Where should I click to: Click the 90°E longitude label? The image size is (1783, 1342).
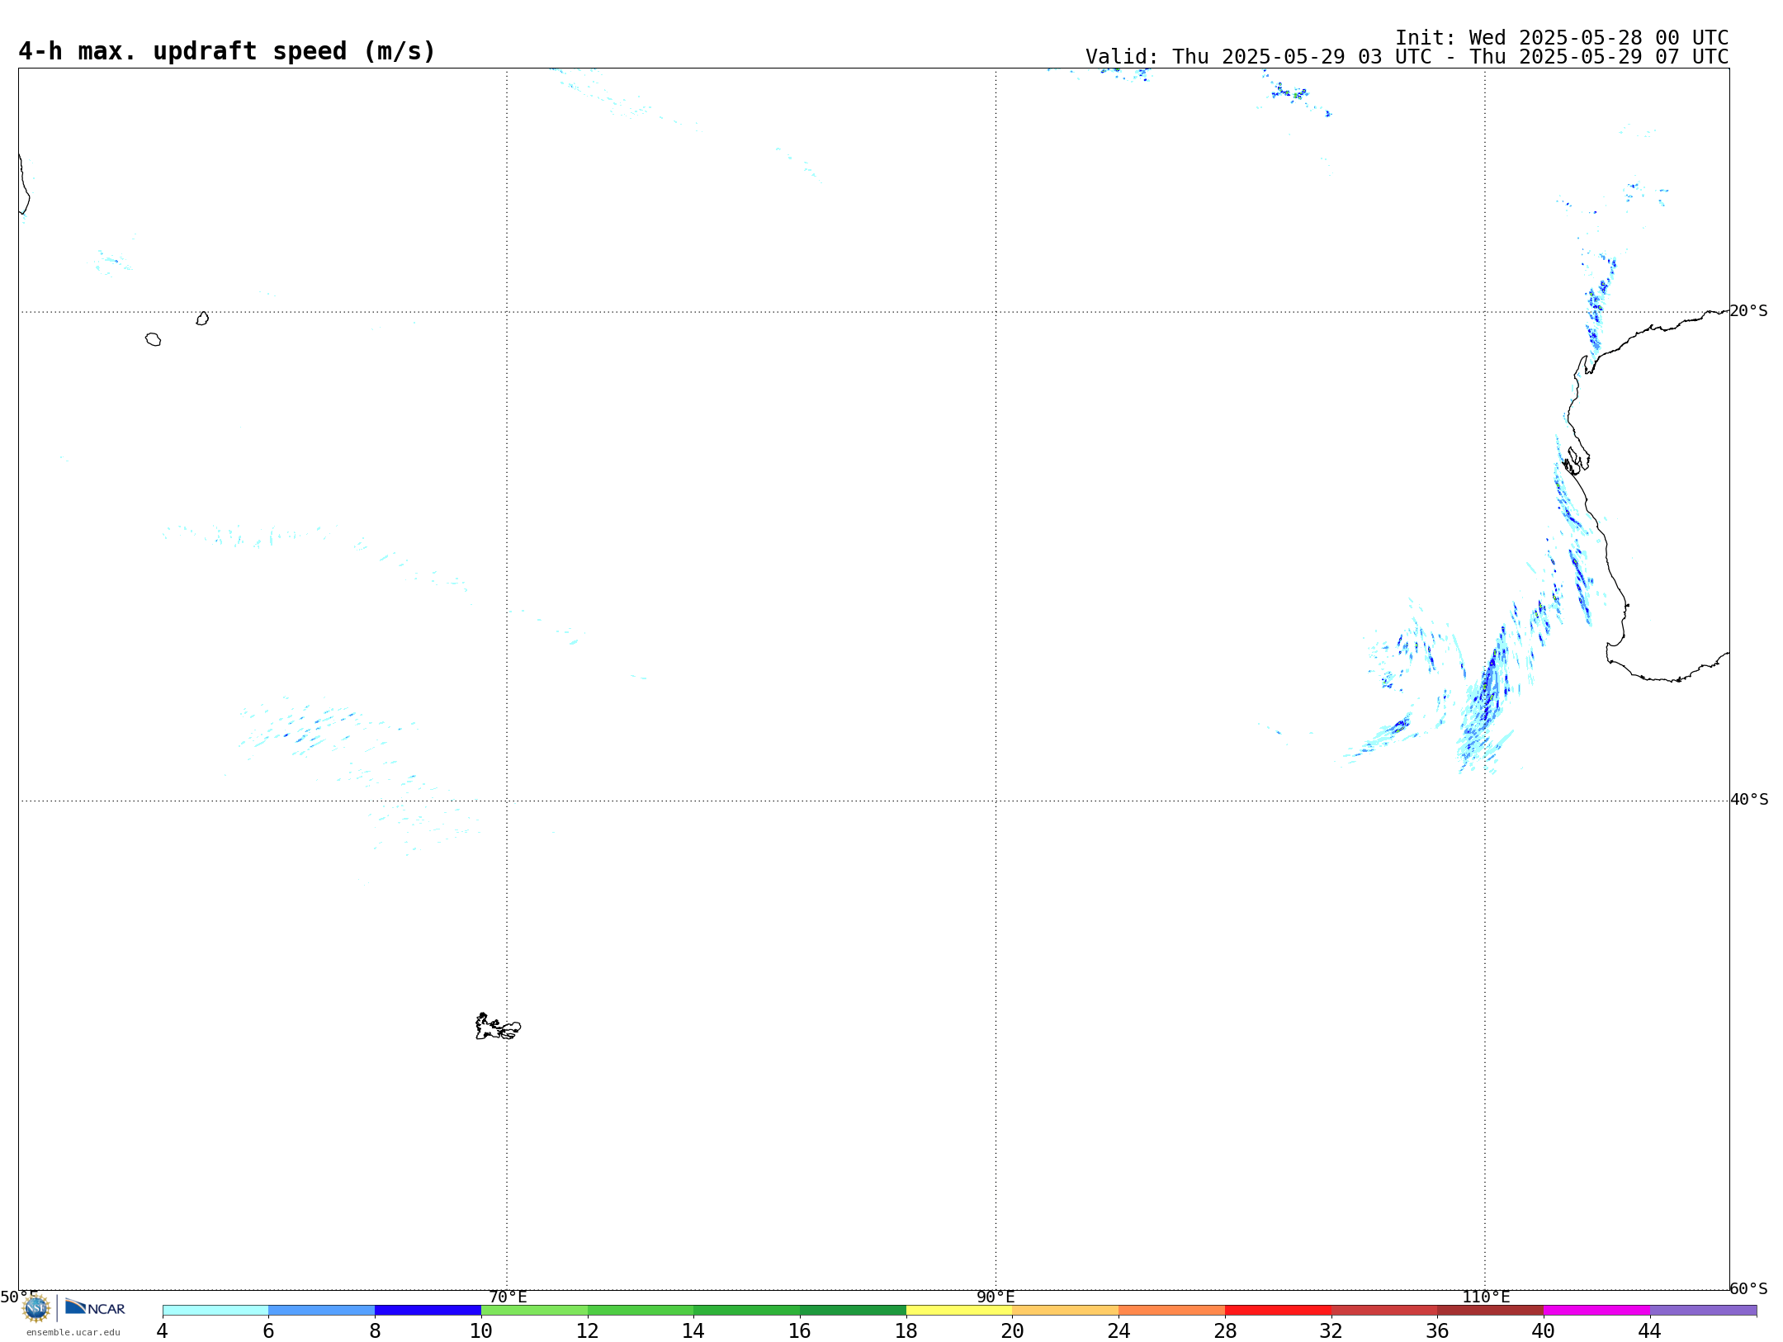(x=996, y=1297)
